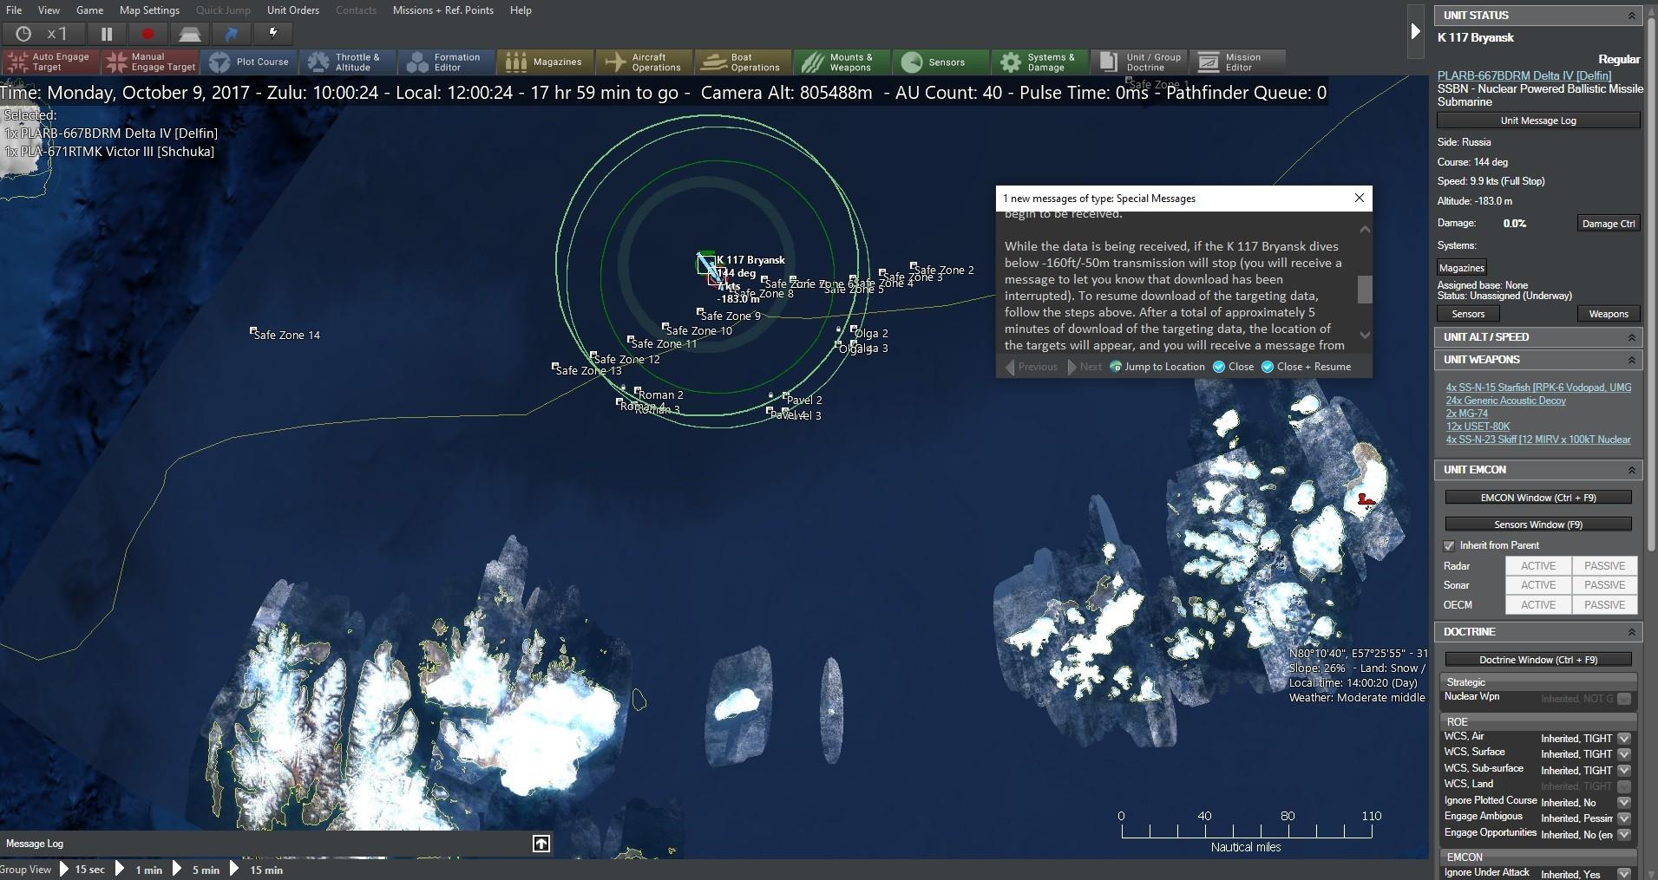Select the Formation Editor
The image size is (1658, 880).
[446, 62]
